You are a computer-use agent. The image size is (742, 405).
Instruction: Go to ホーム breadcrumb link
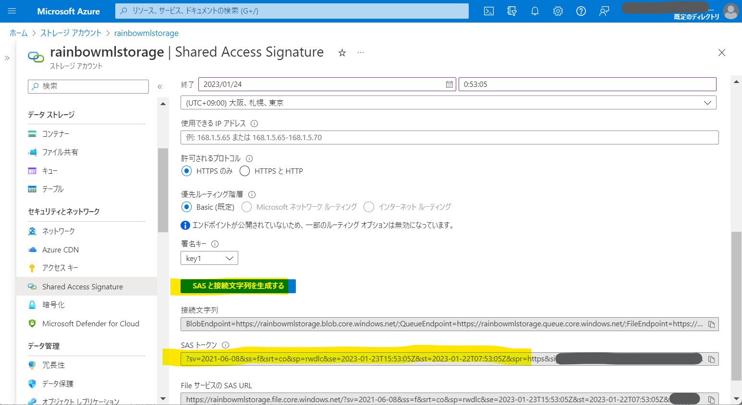pos(19,33)
